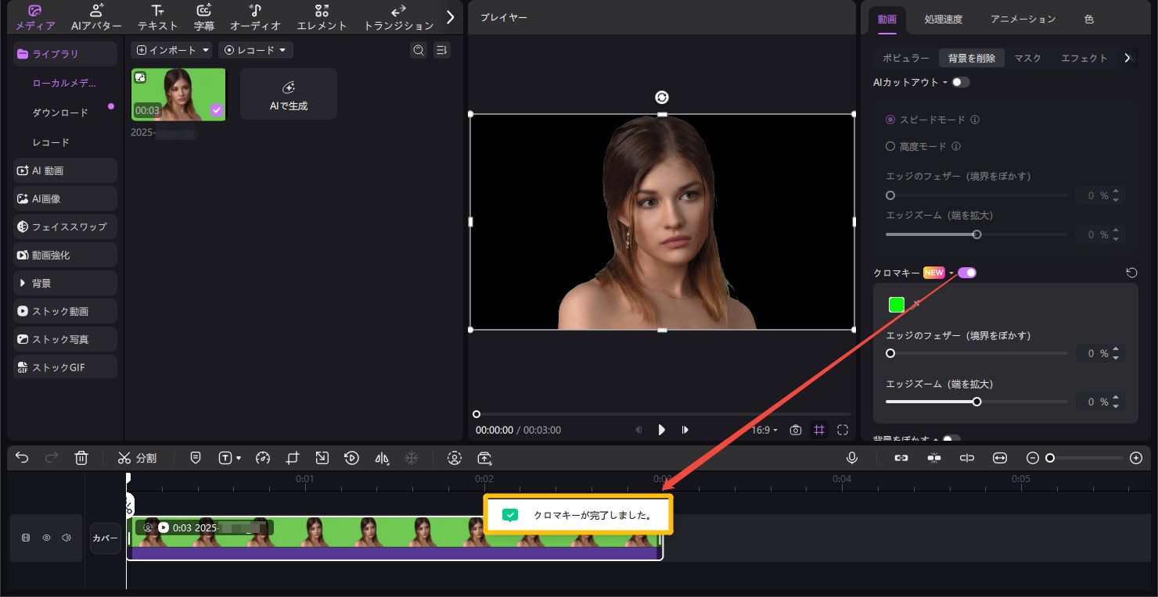Enable the AI cutout toggle

pyautogui.click(x=960, y=82)
